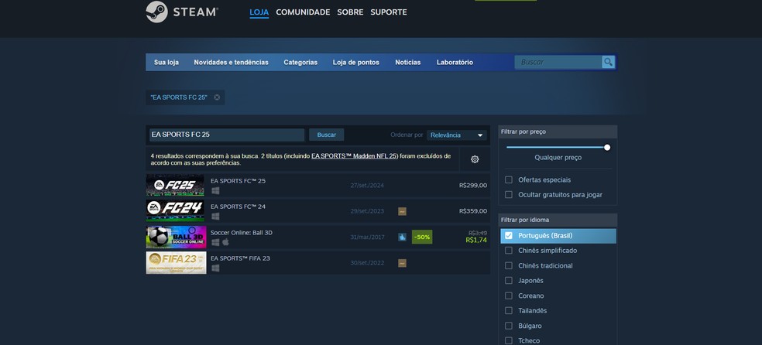Check Tailandês language filter
The image size is (762, 345).
coord(508,310)
